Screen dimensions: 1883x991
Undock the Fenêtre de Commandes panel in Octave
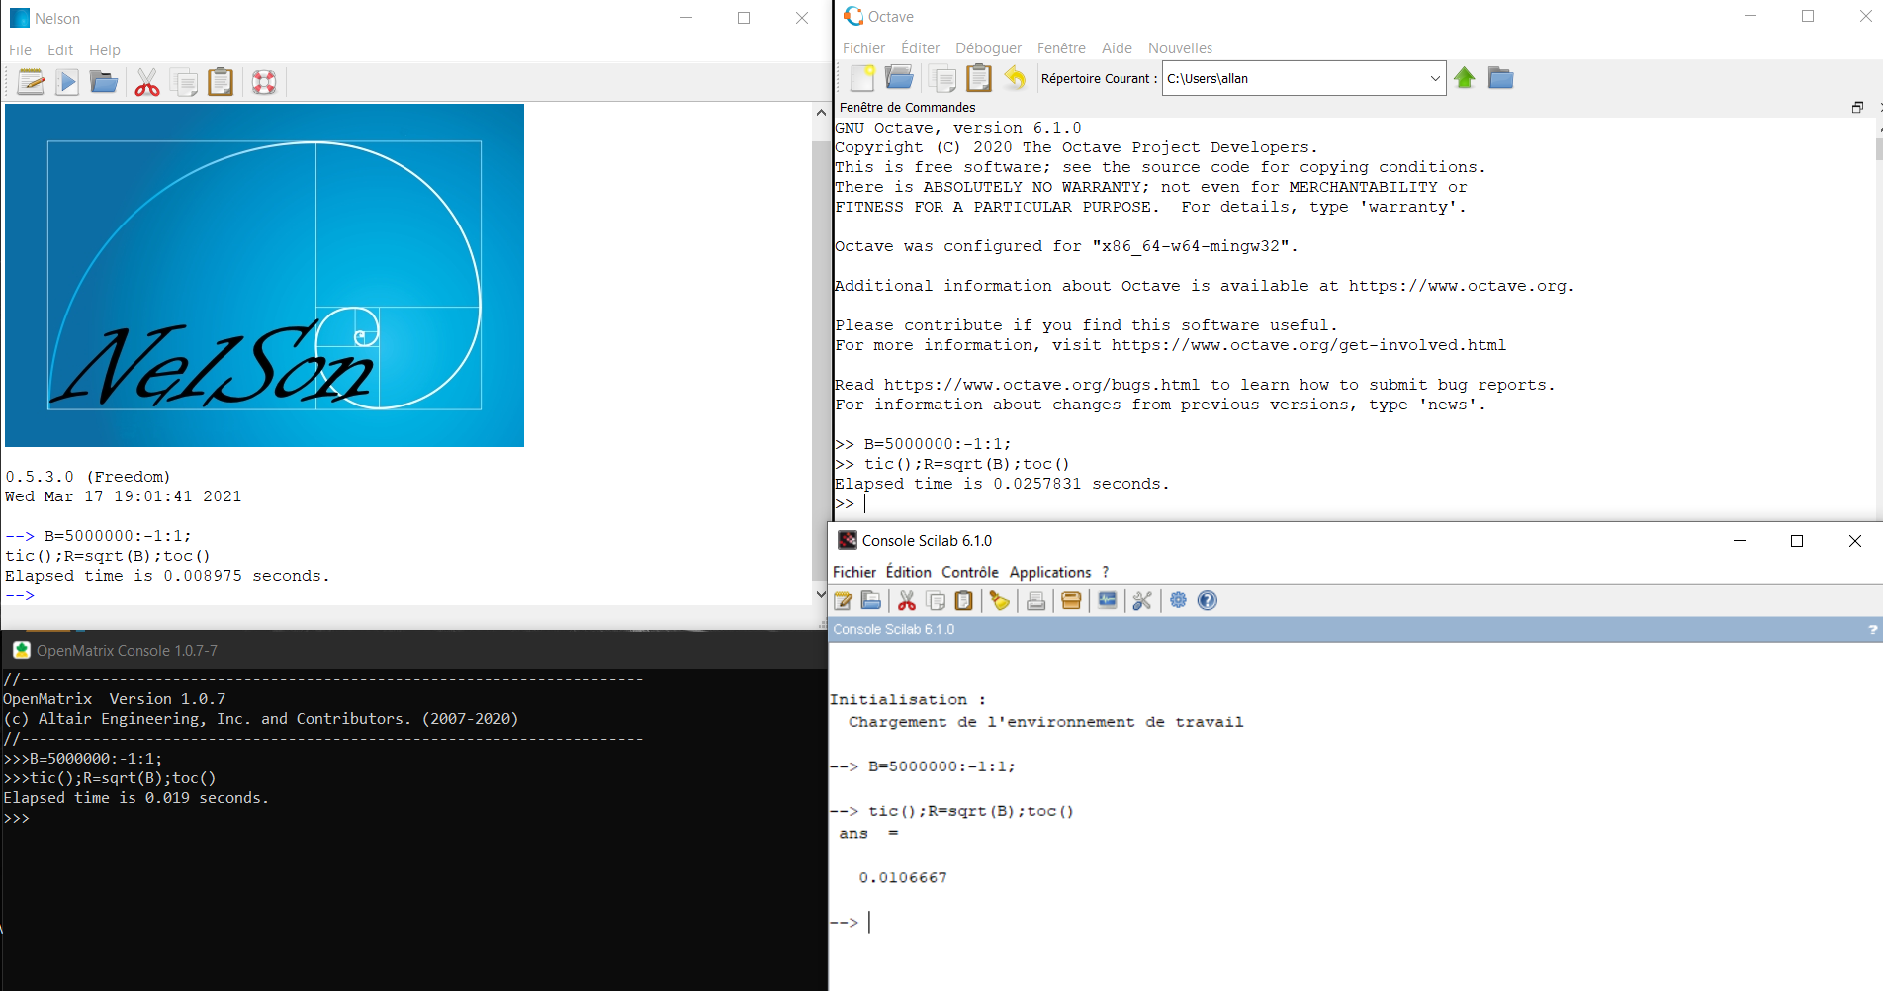[1857, 107]
